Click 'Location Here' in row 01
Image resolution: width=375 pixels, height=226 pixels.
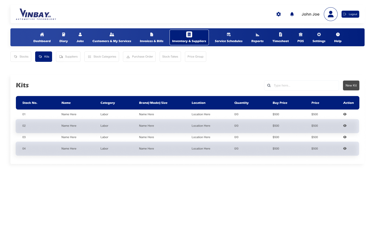click(x=201, y=114)
